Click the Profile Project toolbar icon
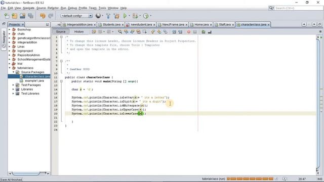Screen dimensions: 324x182 pos(146,16)
